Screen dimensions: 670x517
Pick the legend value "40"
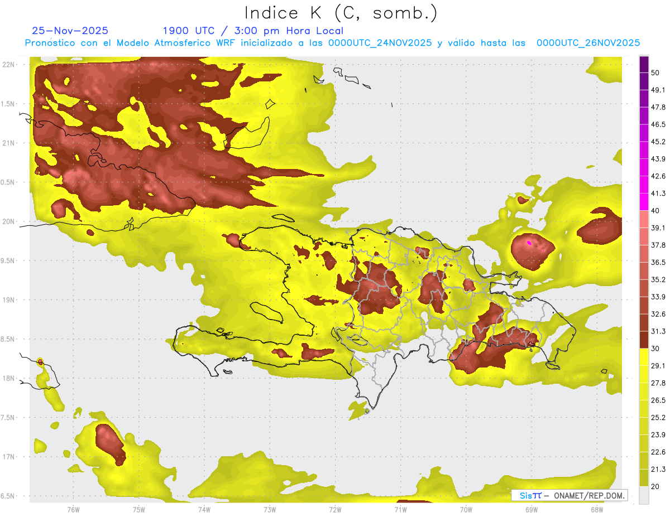coord(655,211)
